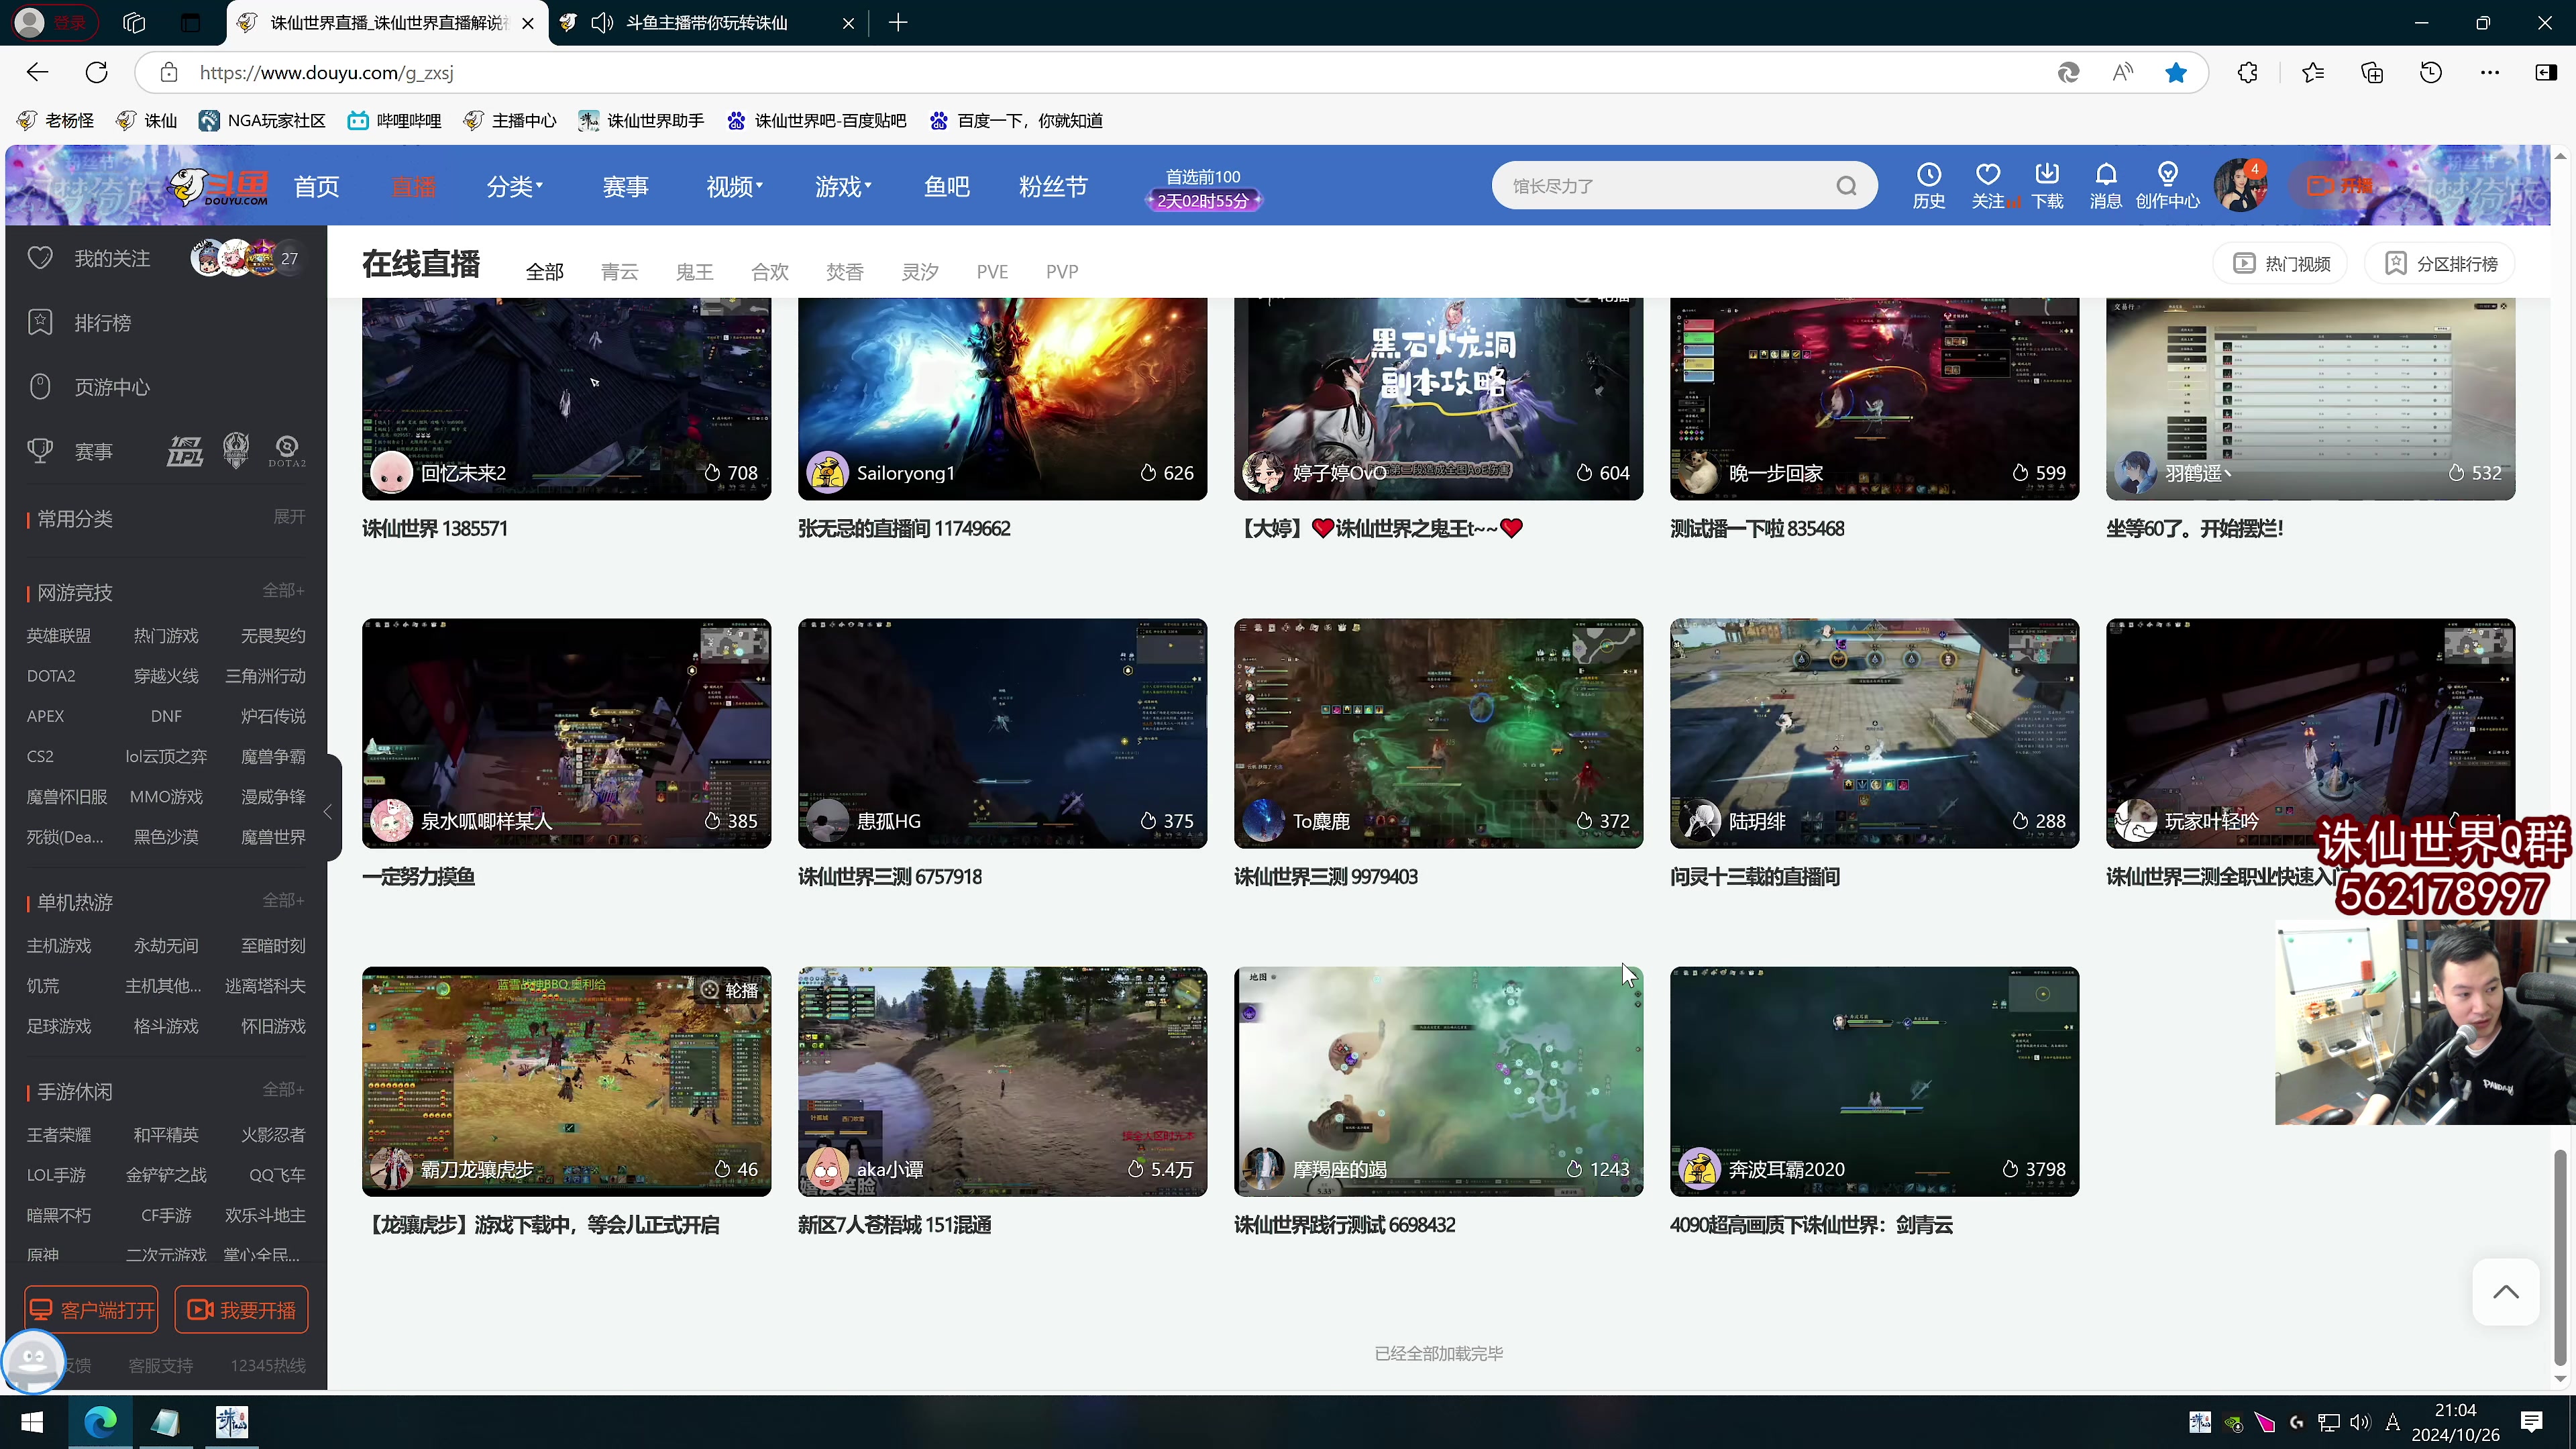Expand 常用分类 with 展开
2576x1449 pixels.
(x=289, y=517)
